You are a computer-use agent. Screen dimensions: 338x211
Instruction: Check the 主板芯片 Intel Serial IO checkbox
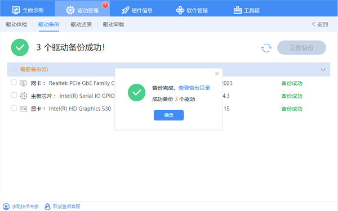coord(14,95)
